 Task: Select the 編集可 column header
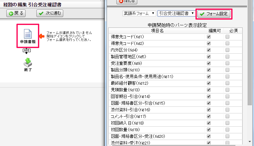click(x=214, y=31)
